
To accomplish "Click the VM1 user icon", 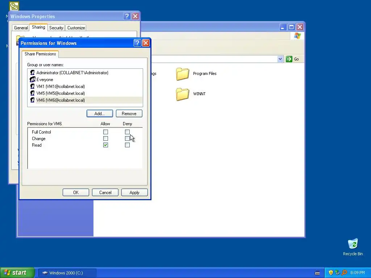I will coord(32,86).
